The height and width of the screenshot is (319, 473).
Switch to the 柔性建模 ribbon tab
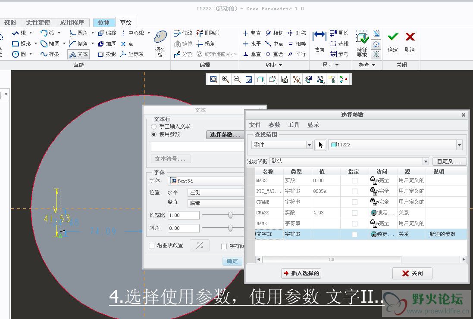38,22
